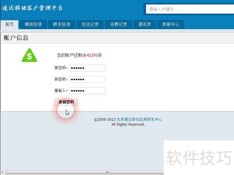Focus the 重输入 password field
The width and height of the screenshot is (234, 175).
[x=88, y=91]
